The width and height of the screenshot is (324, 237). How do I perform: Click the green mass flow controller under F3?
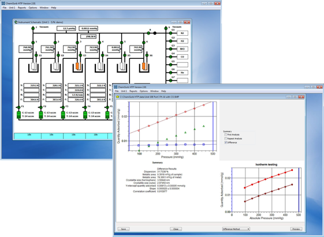pyautogui.click(x=63, y=115)
